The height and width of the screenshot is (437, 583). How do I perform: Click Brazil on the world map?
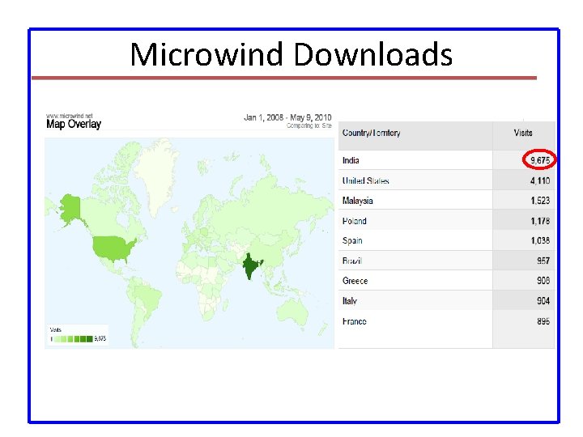coord(148,298)
